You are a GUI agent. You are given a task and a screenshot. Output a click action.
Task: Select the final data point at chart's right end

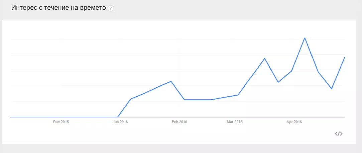(344, 58)
